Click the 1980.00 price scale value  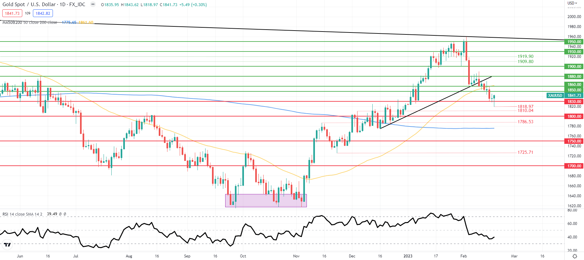point(574,26)
